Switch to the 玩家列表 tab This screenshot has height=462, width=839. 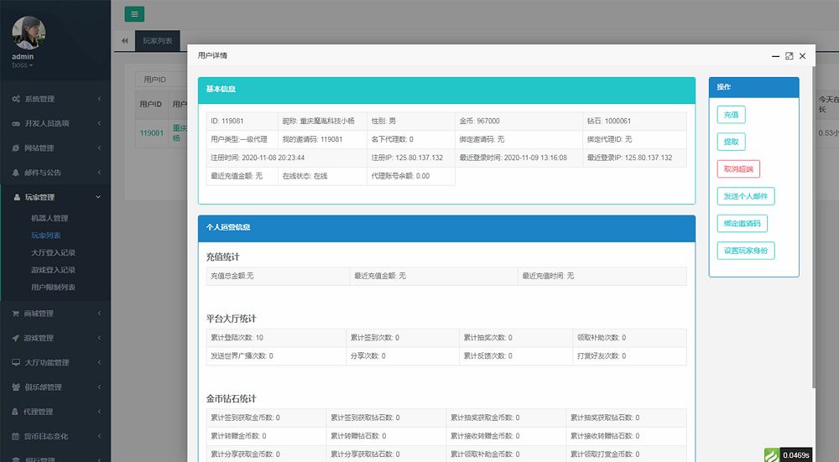point(158,40)
